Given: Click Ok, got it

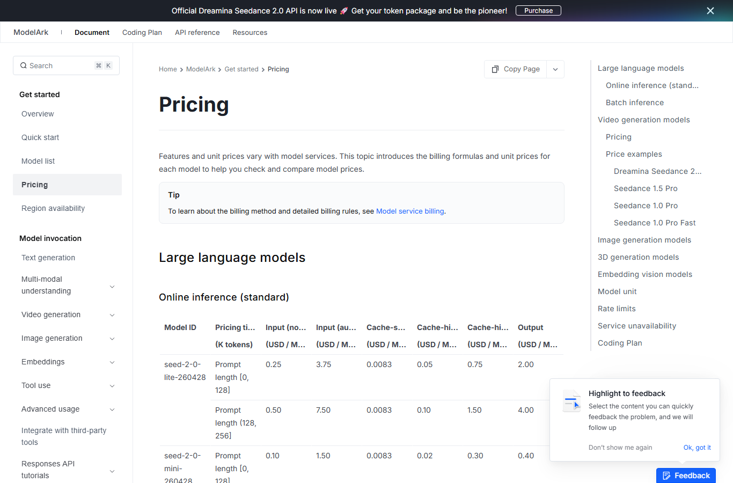Looking at the screenshot, I should (x=697, y=448).
